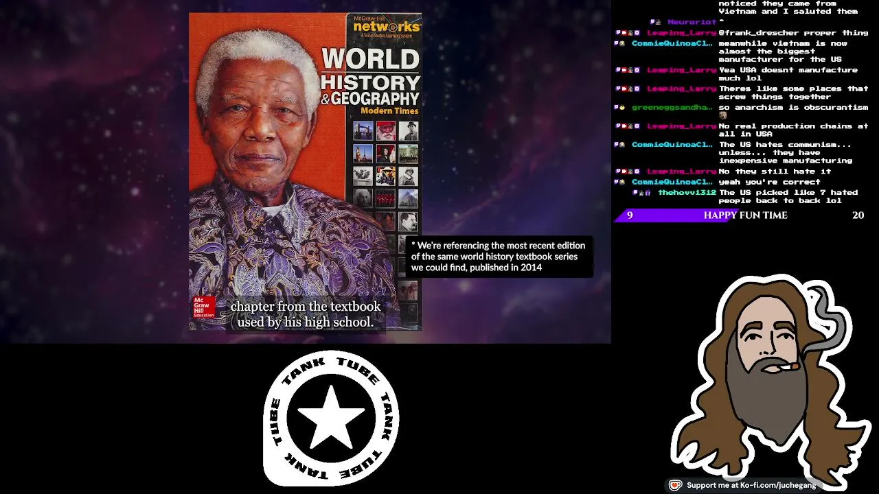
Task: Select the red-uniformed marching soldiers thumbnail
Action: pos(386,198)
